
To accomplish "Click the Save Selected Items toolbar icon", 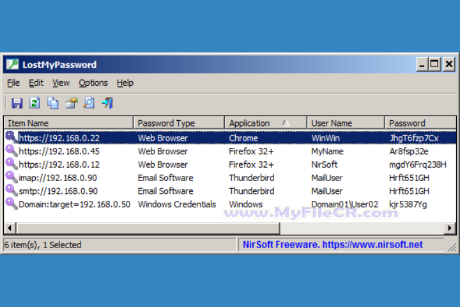I will (x=17, y=103).
